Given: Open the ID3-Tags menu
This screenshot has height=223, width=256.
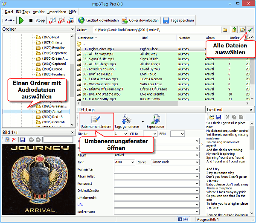Looking at the screenshot, I should [x=23, y=12].
